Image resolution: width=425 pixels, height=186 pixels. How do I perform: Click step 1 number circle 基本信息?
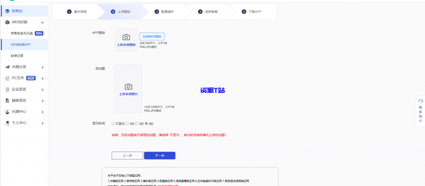(x=69, y=12)
